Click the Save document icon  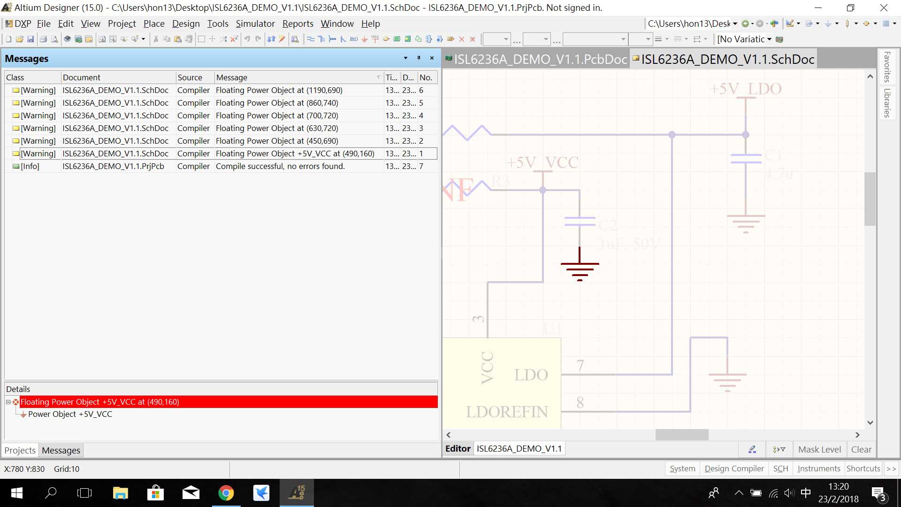pyautogui.click(x=31, y=39)
